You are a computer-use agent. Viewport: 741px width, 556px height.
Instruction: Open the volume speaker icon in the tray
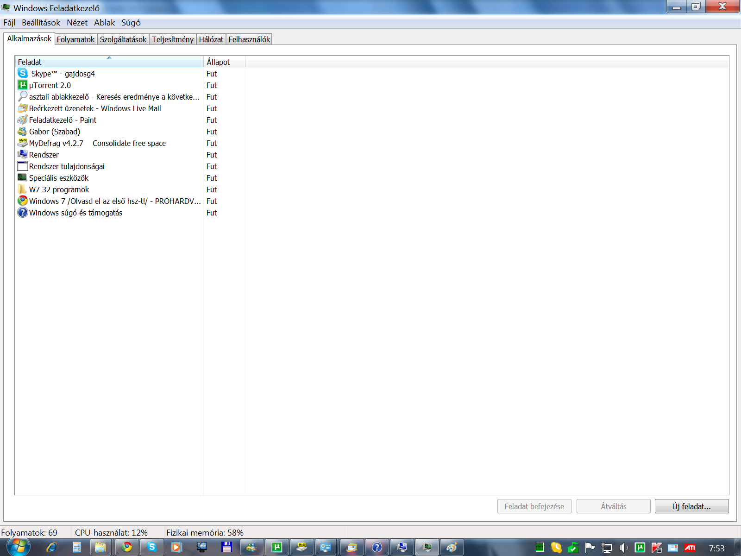pos(623,548)
